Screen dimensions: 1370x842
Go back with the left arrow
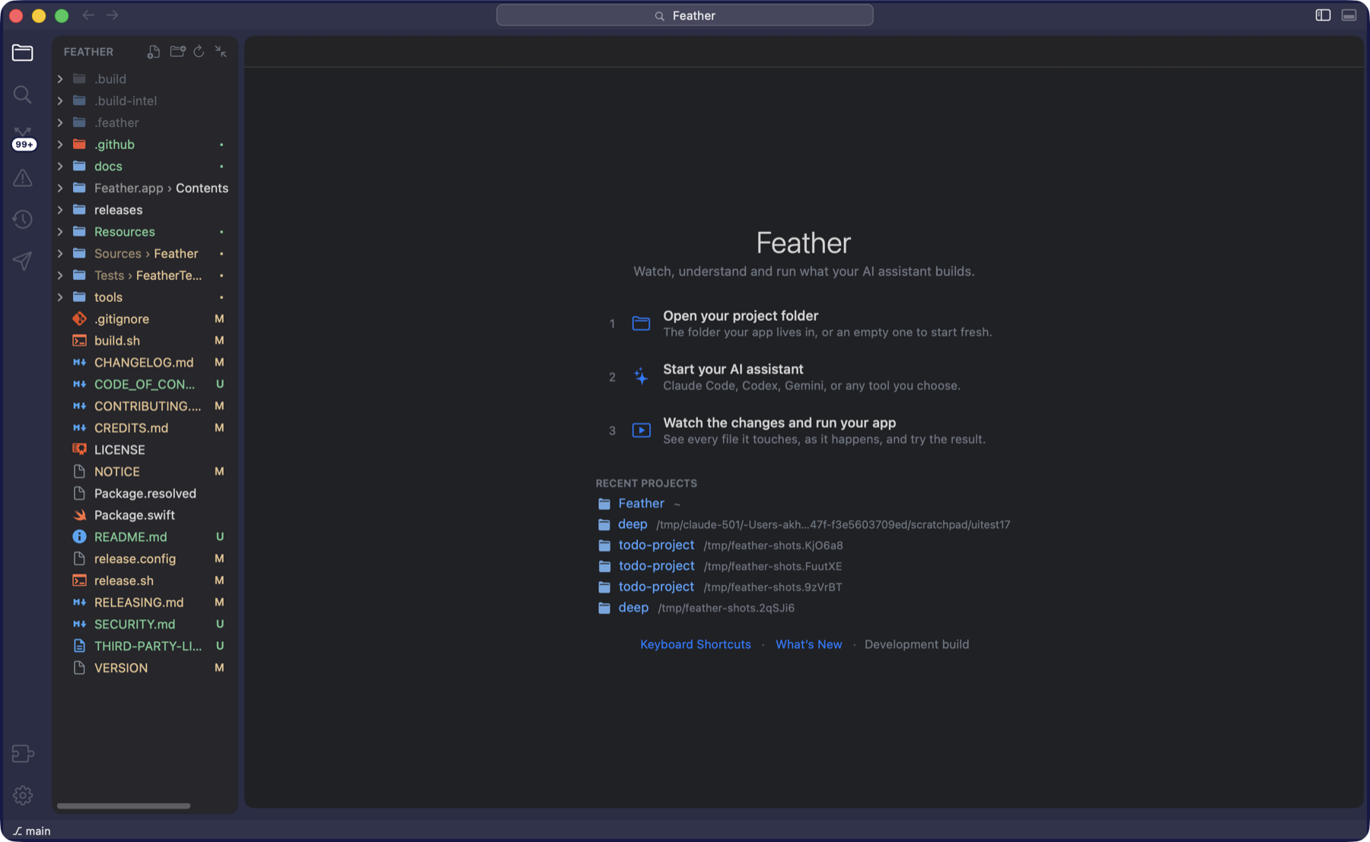click(88, 15)
